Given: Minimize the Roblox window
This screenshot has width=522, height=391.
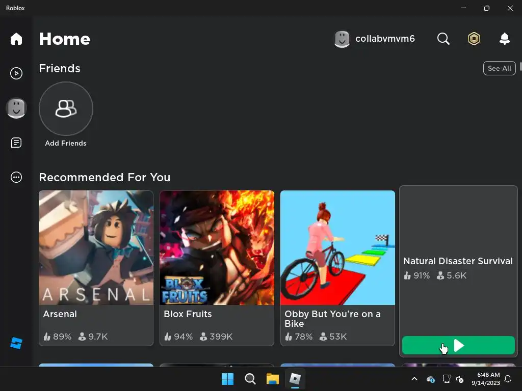Looking at the screenshot, I should tap(463, 8).
